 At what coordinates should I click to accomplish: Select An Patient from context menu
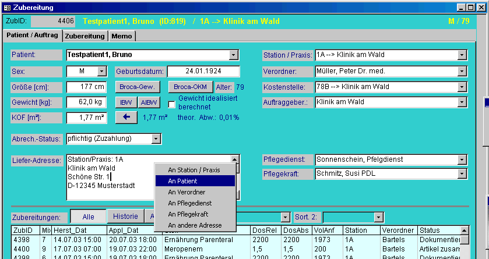pyautogui.click(x=195, y=181)
